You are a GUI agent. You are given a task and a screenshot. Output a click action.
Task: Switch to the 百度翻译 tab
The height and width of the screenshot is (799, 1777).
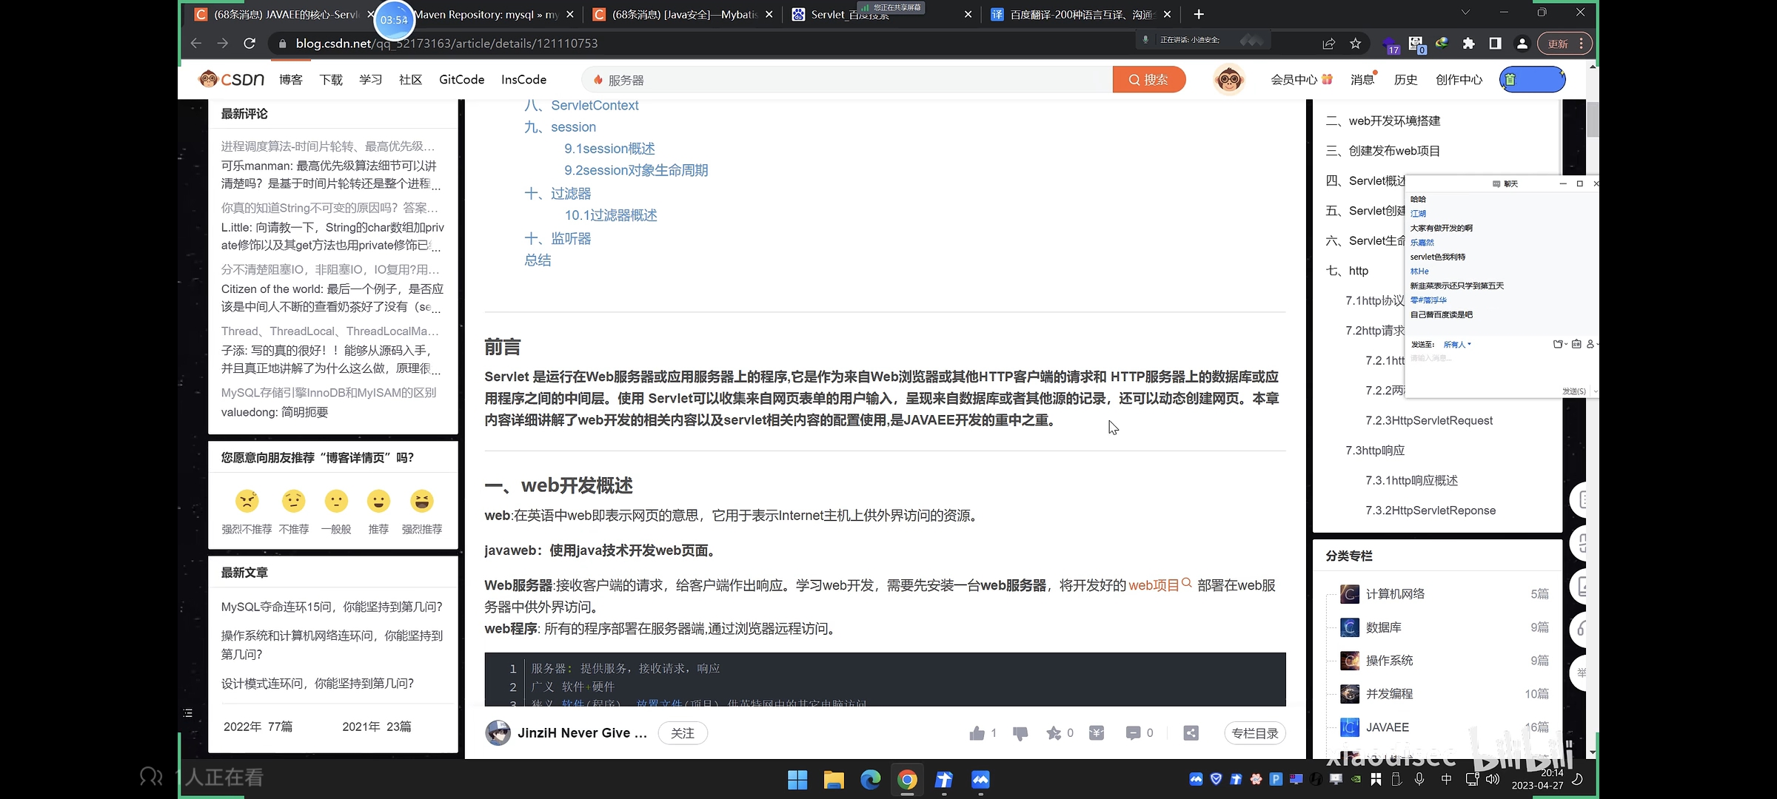click(1082, 14)
